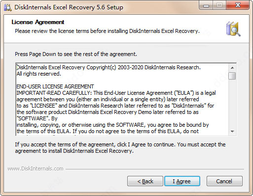Image resolution: width=253 pixels, height=196 pixels.
Task: Click the license scrollbar down arrow
Action: (x=232, y=131)
